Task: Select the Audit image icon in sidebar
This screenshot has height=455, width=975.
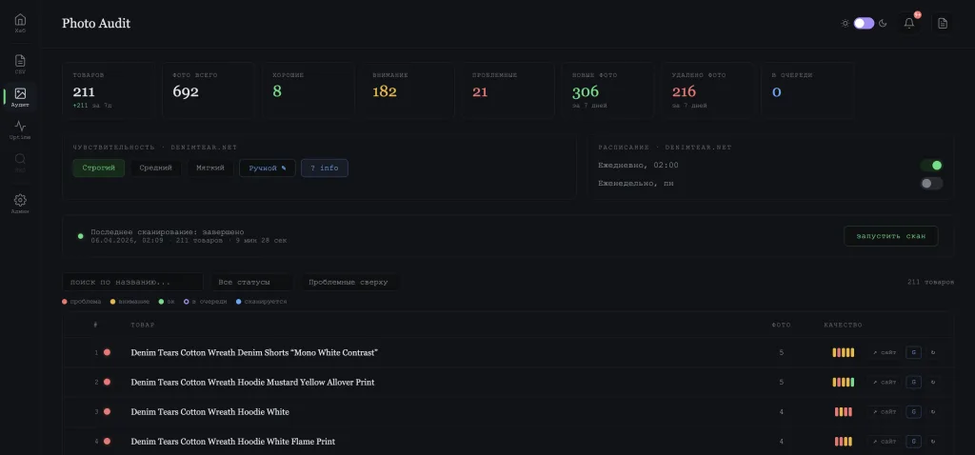Action: point(20,96)
